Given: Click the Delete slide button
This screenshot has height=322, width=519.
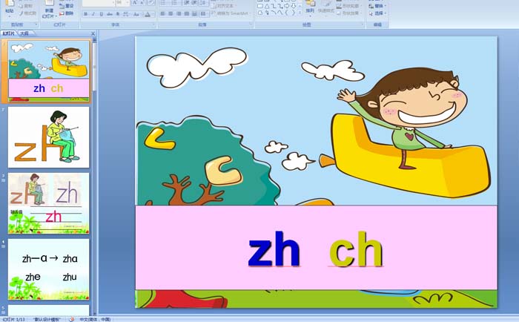Looking at the screenshot, I should (67, 13).
